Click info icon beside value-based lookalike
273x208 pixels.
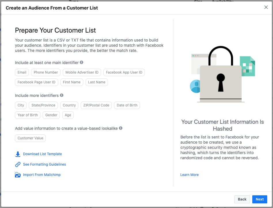(x=121, y=128)
